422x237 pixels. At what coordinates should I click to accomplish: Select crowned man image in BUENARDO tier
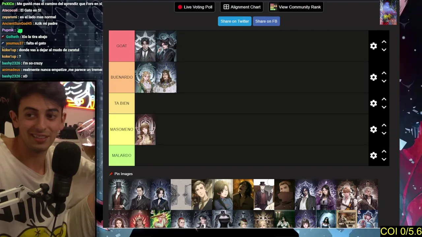click(166, 77)
